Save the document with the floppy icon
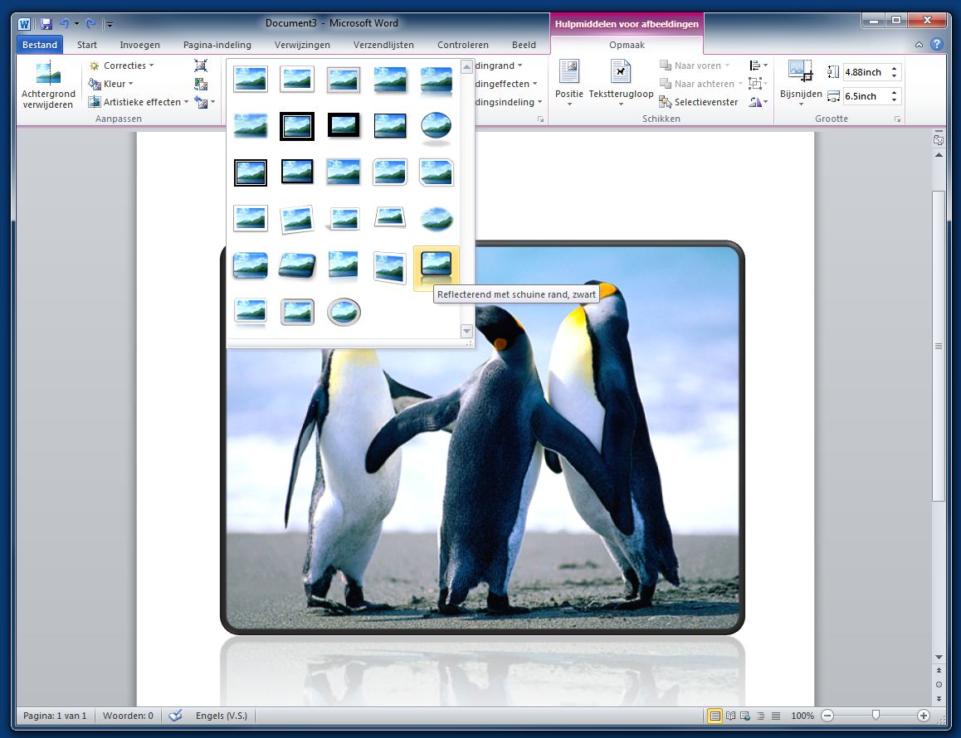This screenshot has width=961, height=738. (x=46, y=24)
